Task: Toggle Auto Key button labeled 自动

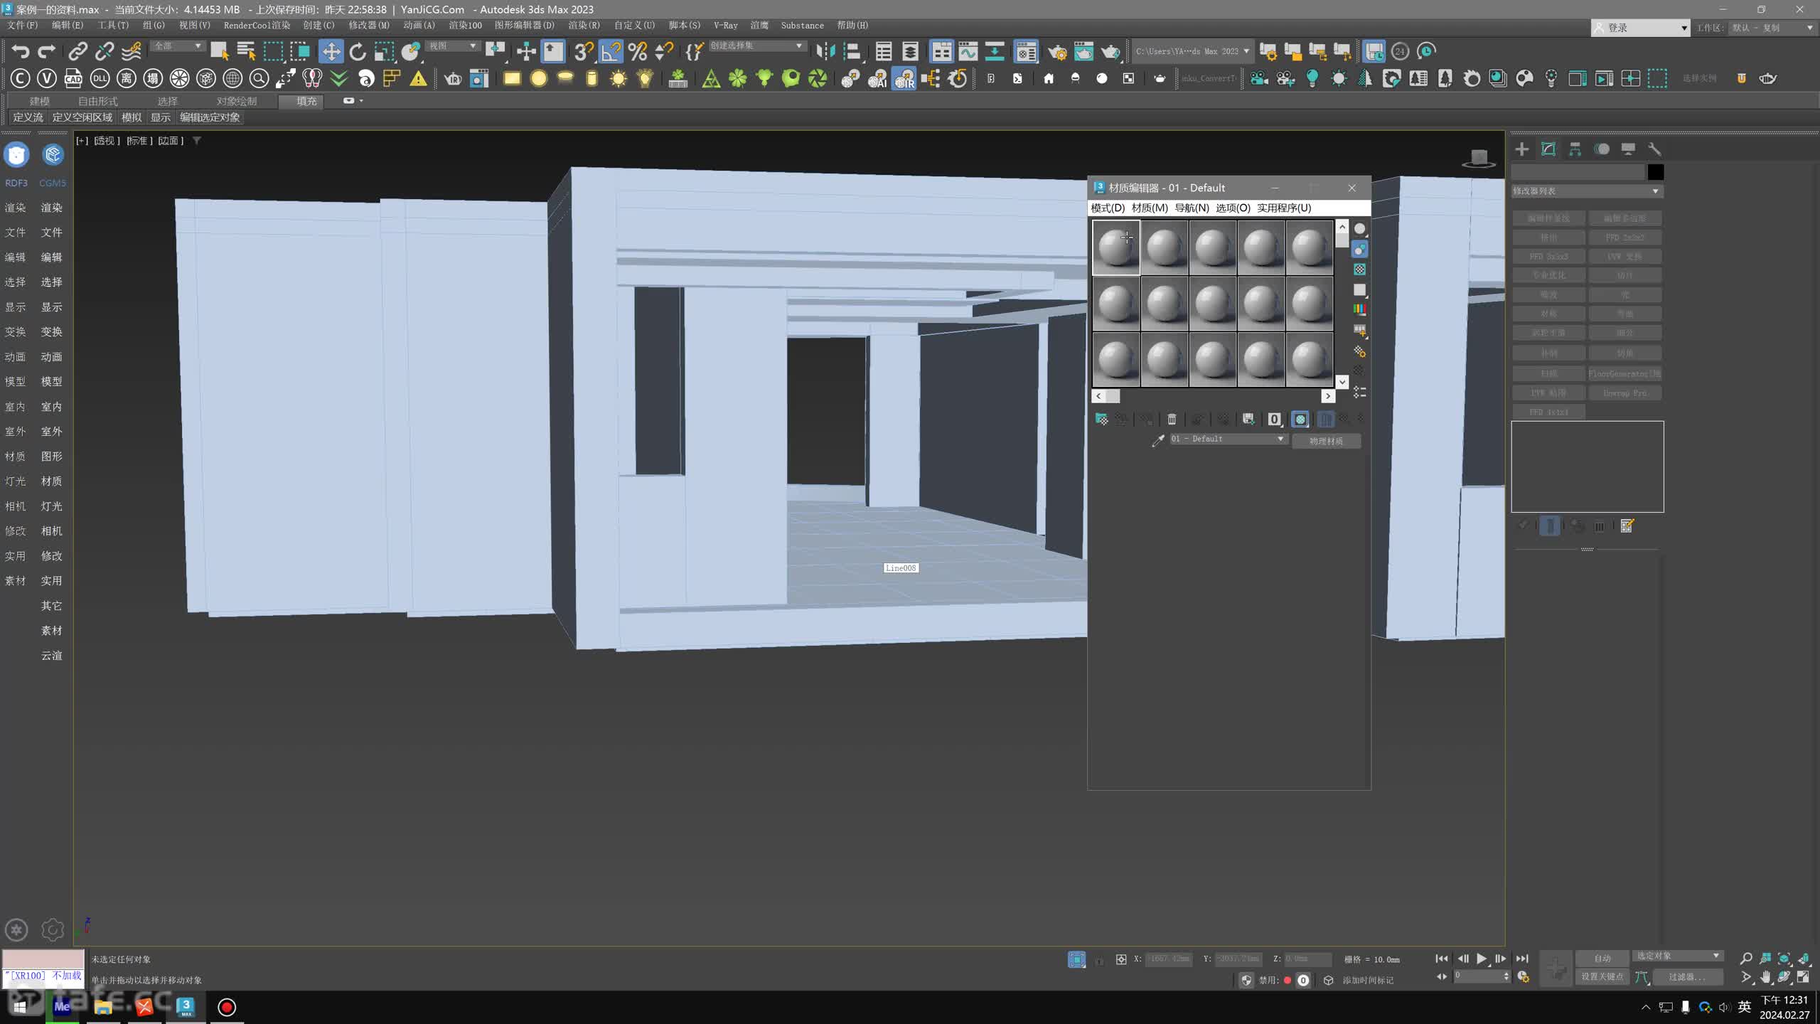Action: tap(1602, 958)
